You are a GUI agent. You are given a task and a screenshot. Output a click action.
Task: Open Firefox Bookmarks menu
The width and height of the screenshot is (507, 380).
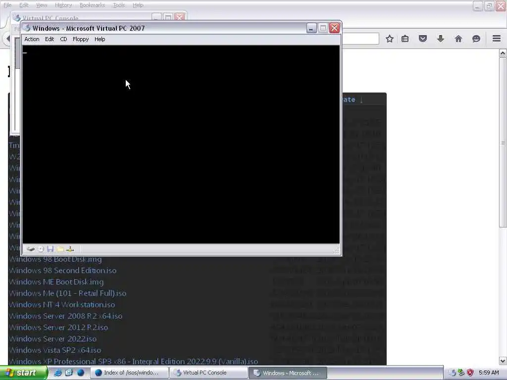click(x=92, y=5)
